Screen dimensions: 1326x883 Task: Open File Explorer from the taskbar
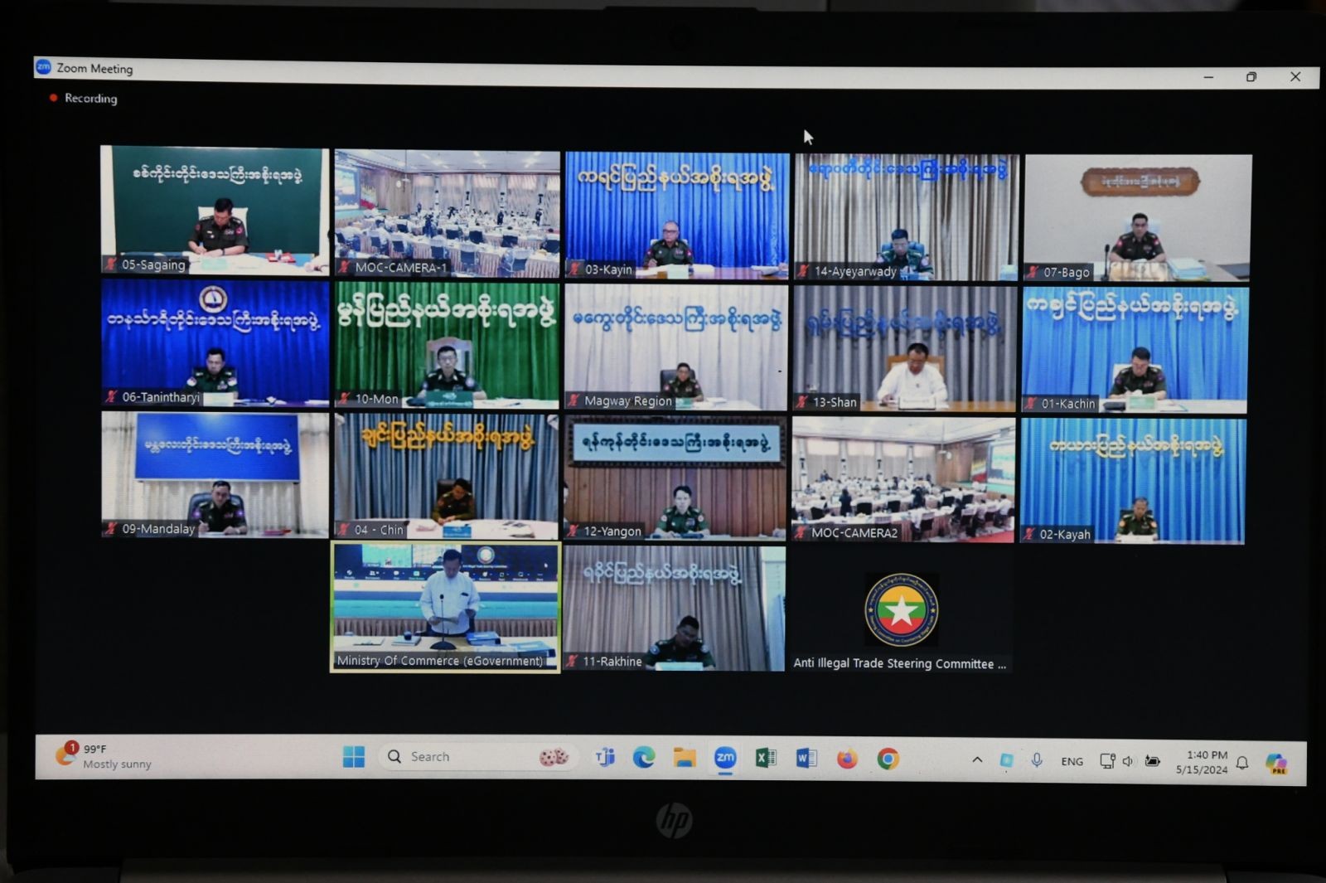pyautogui.click(x=685, y=757)
